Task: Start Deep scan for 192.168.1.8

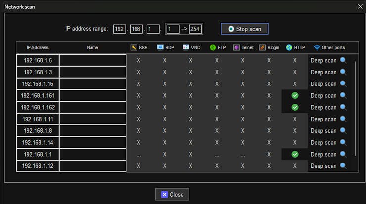Action: (323, 131)
